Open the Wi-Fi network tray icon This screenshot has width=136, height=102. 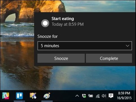(x=98, y=96)
